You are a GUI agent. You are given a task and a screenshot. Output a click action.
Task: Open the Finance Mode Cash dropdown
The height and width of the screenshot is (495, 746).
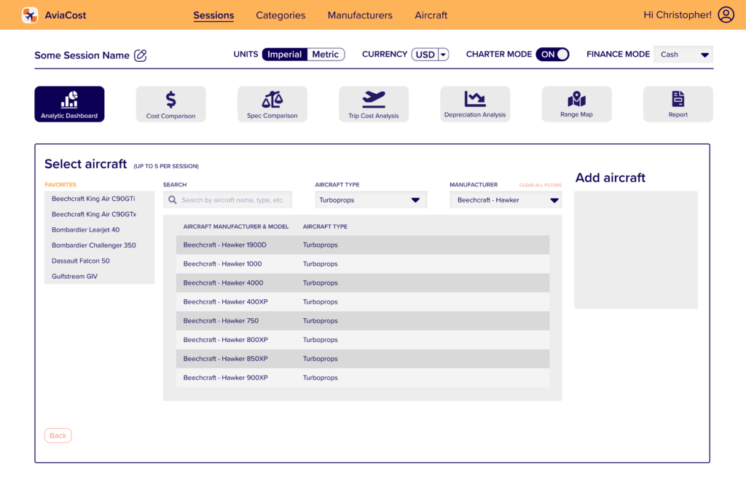coord(683,55)
